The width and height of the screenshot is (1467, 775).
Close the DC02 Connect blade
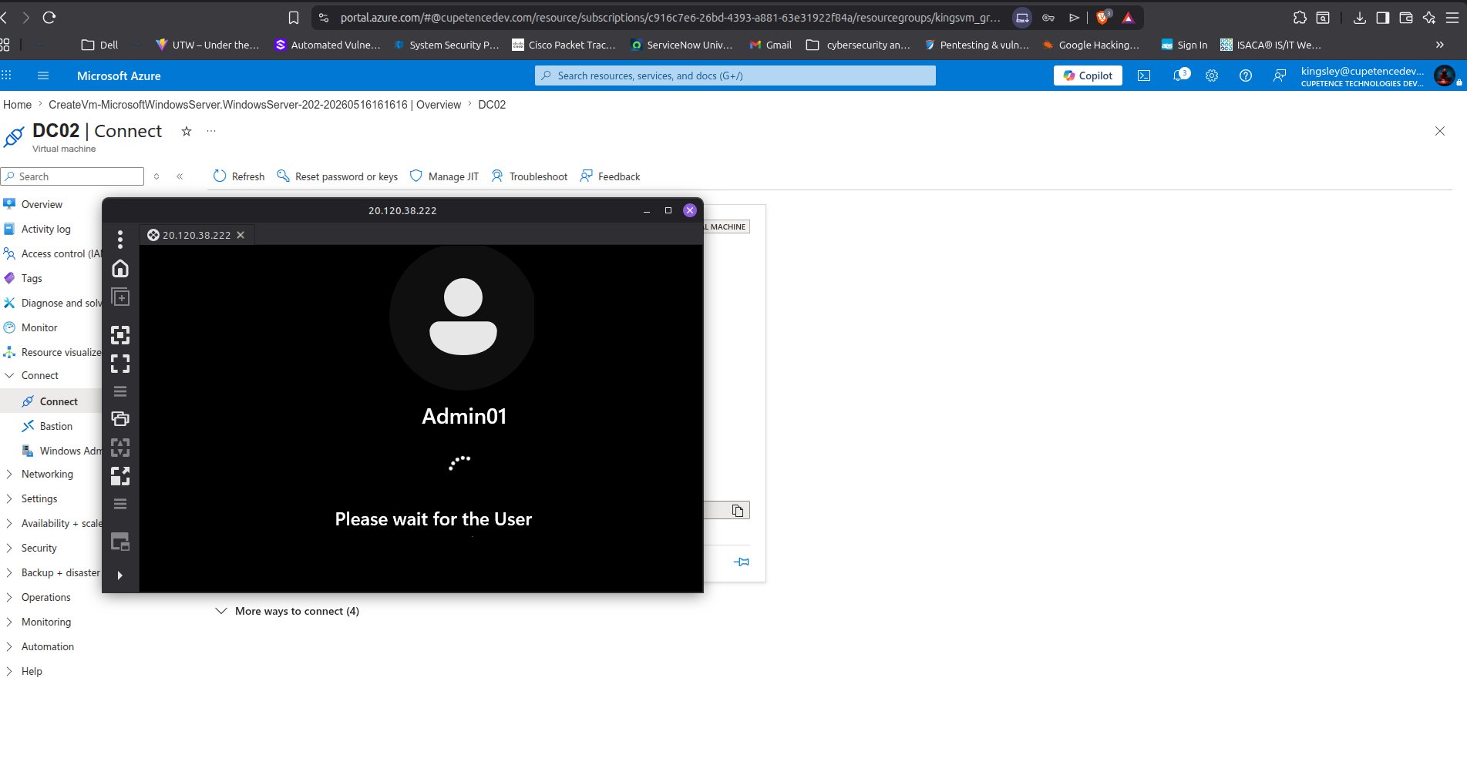pyautogui.click(x=1440, y=131)
